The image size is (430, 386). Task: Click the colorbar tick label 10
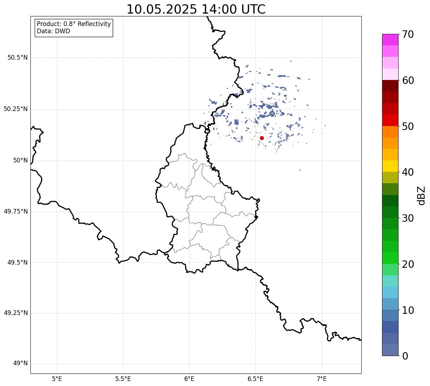coord(408,310)
